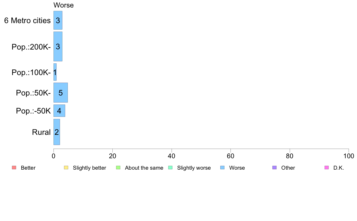Click the Rural axis label
The image size is (357, 221).
[x=41, y=132]
